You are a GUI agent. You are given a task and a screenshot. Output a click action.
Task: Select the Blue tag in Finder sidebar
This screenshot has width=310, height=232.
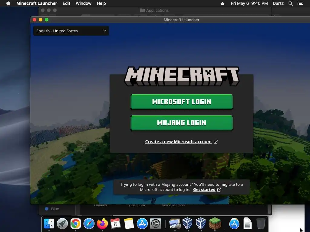52,209
